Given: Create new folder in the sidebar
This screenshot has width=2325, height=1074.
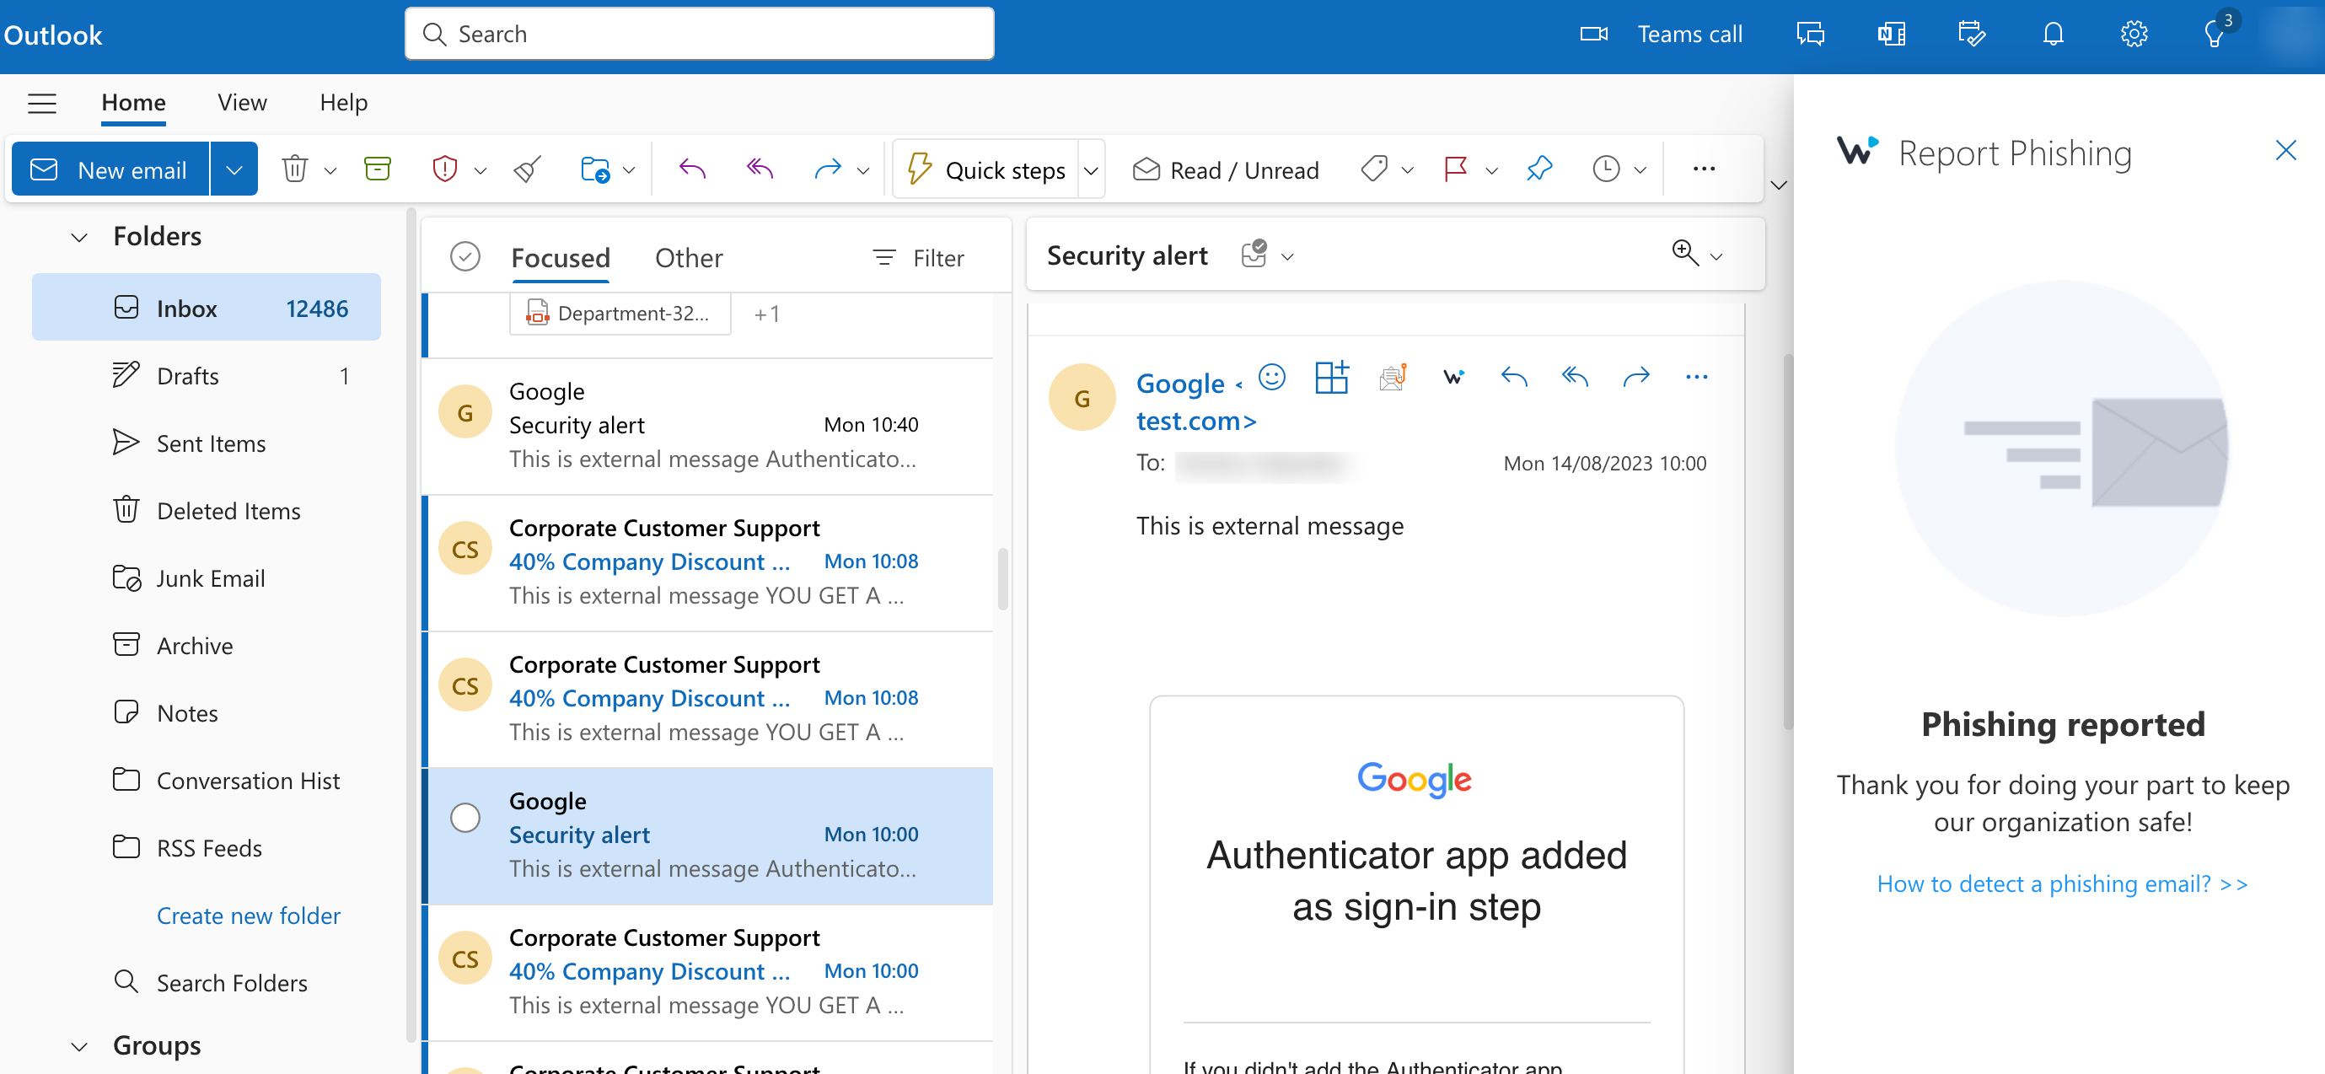Looking at the screenshot, I should (248, 916).
